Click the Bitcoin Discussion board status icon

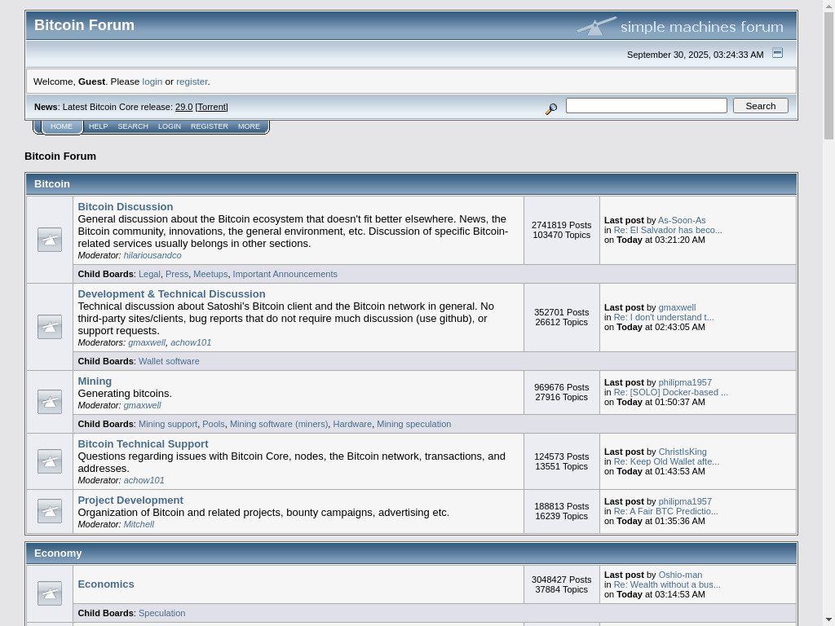[50, 240]
